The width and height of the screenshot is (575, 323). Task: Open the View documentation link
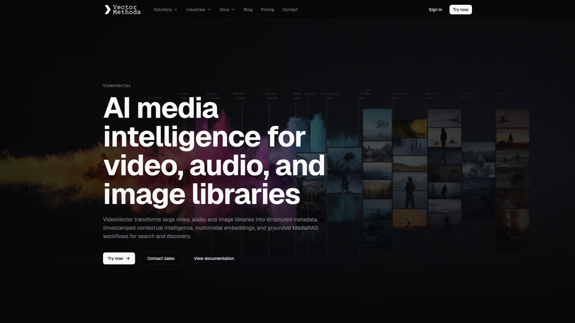tap(214, 258)
